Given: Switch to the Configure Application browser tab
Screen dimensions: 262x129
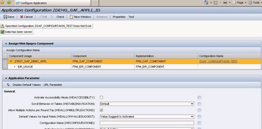Looking at the screenshot, I should tap(31, 3).
